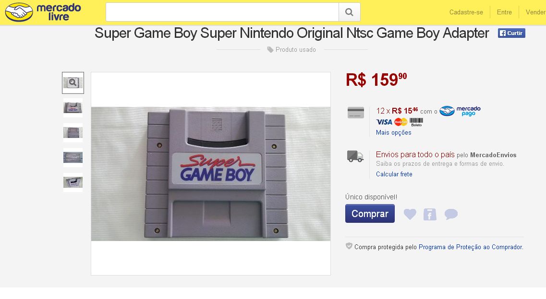546x299 pixels.
Task: Click the main Super Game Boy product image
Action: [x=211, y=173]
